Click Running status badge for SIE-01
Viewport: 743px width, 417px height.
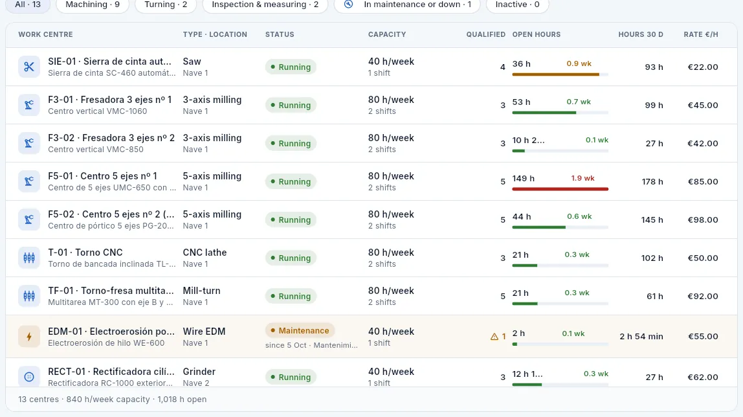[x=291, y=67]
